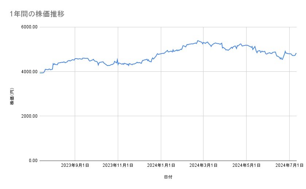306x189 pixels.
Task: Click the chart title 1年間の株価推移
Action: pyautogui.click(x=37, y=14)
